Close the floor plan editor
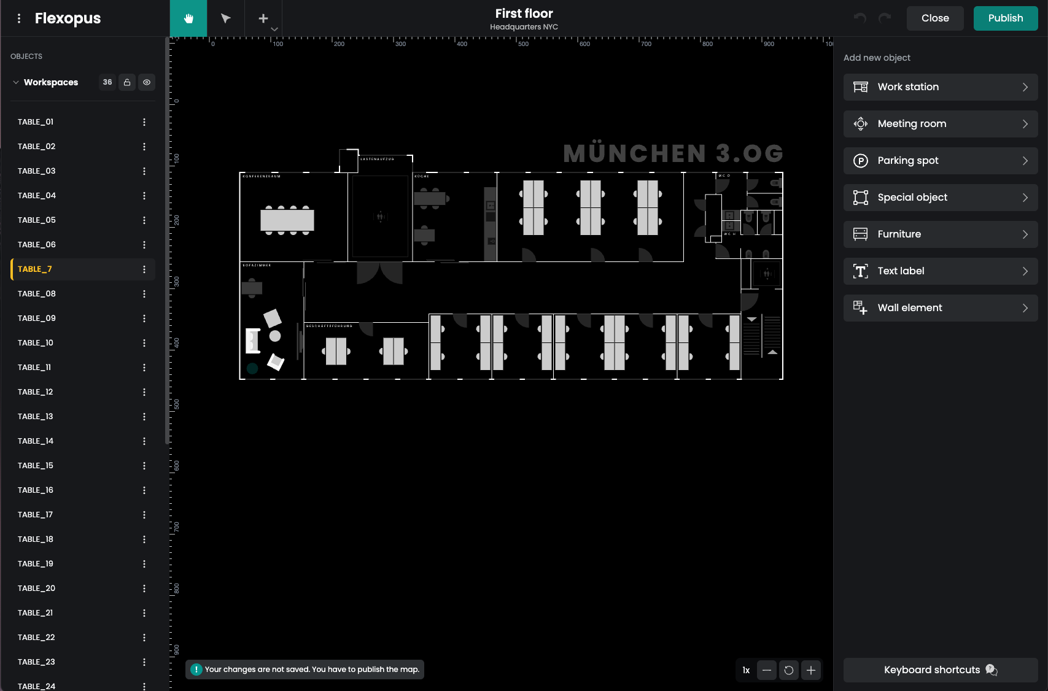1048x691 pixels. (x=935, y=18)
